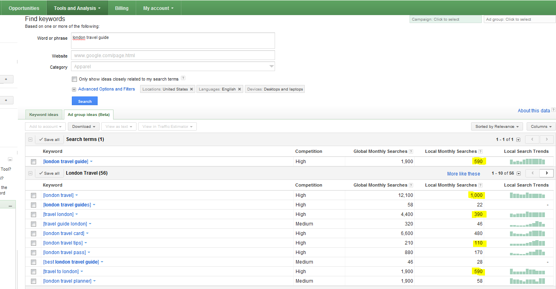This screenshot has width=556, height=289.
Task: Open the 1 - 1 of 1 page dropdown
Action: tap(518, 140)
